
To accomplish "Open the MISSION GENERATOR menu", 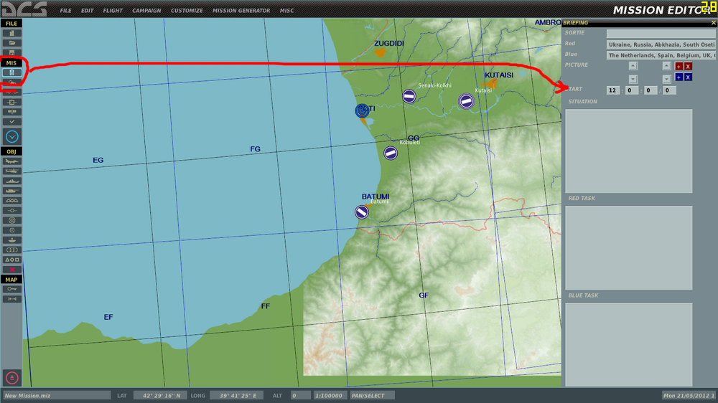I will pyautogui.click(x=241, y=11).
